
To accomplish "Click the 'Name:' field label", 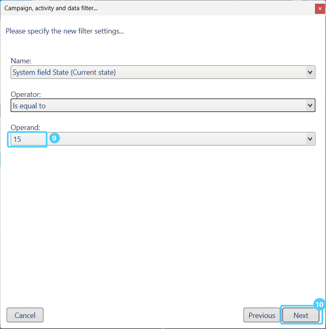I will [21, 61].
